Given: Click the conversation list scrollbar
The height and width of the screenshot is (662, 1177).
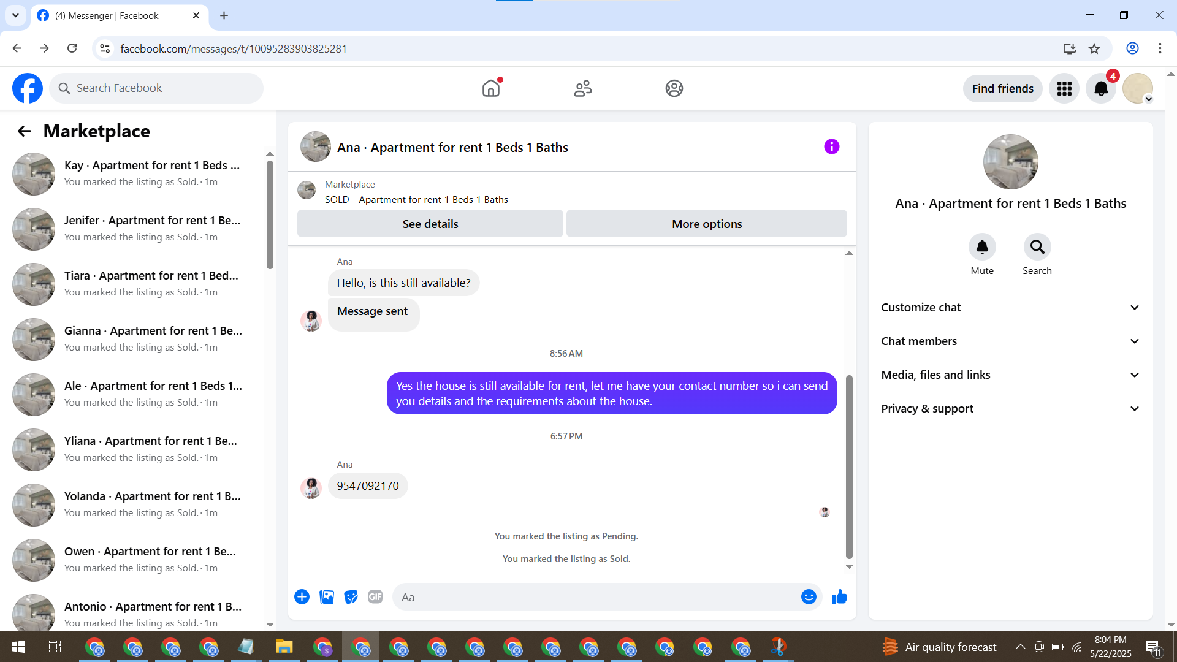Looking at the screenshot, I should click(x=270, y=215).
